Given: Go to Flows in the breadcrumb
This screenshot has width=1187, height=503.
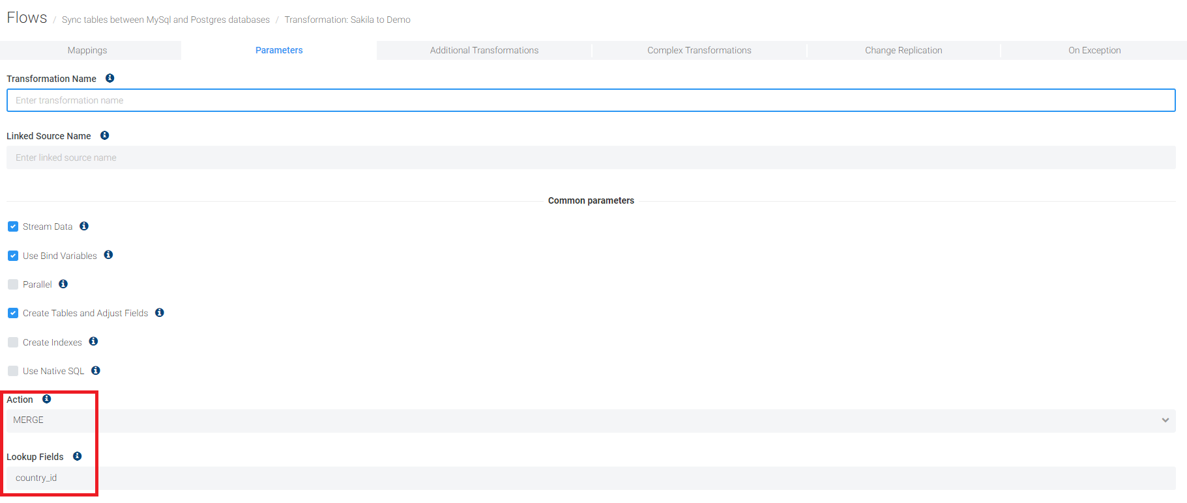Looking at the screenshot, I should coord(27,18).
